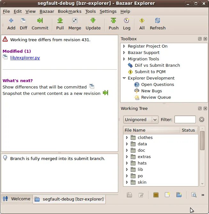Expand the 'hats' folder
Viewport: 209px width, 214px height.
pyautogui.click(x=127, y=163)
